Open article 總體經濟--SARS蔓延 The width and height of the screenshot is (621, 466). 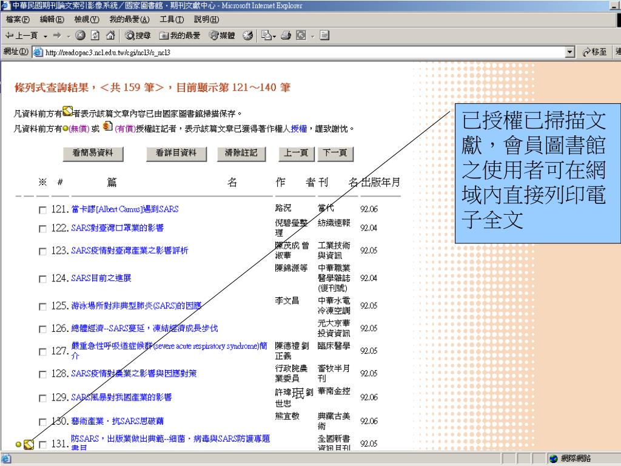[x=144, y=328]
